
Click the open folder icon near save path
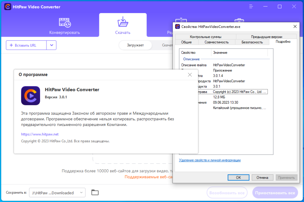click(95, 193)
